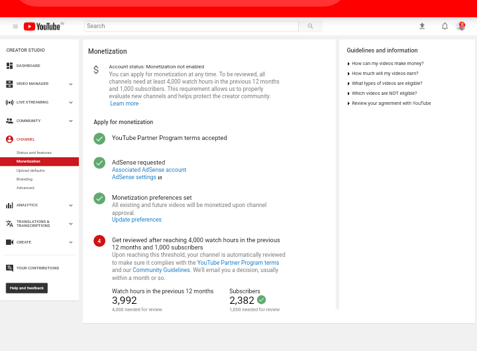The height and width of the screenshot is (351, 477).
Task: Focus the Search input field
Action: point(191,26)
